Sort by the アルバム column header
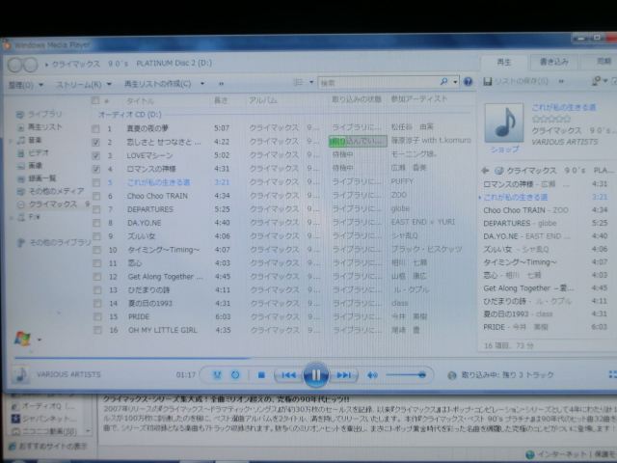 click(x=262, y=100)
